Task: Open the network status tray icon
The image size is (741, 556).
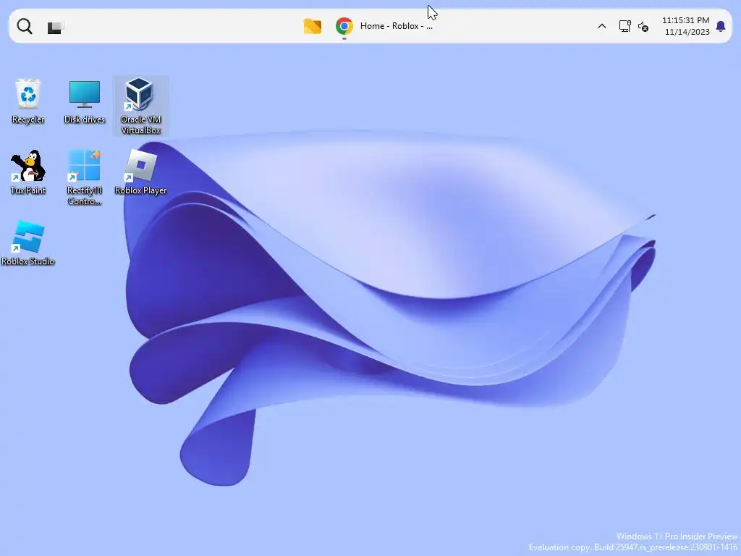Action: tap(624, 26)
